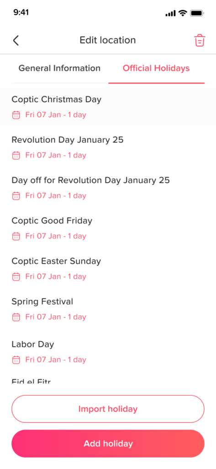
Task: Open the Spring Festival holiday entry
Action: (108, 309)
